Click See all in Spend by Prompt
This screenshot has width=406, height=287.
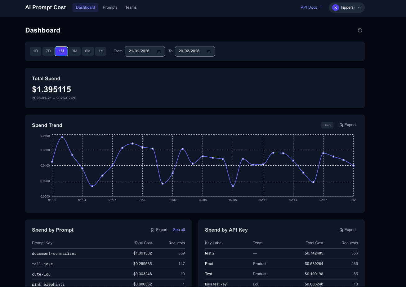[x=179, y=230]
